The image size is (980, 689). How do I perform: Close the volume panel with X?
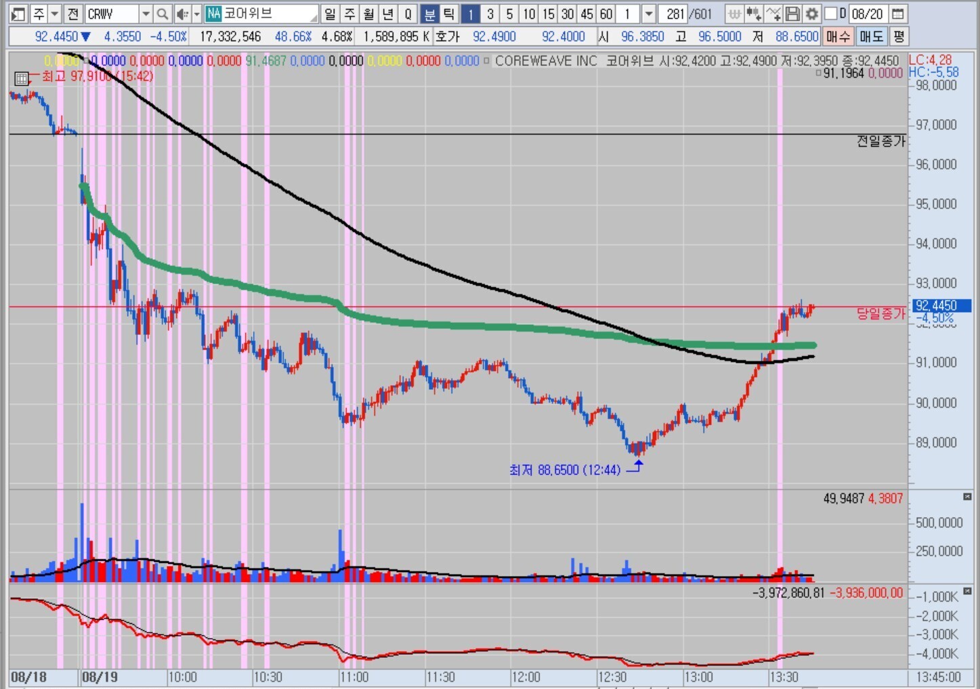pos(967,497)
